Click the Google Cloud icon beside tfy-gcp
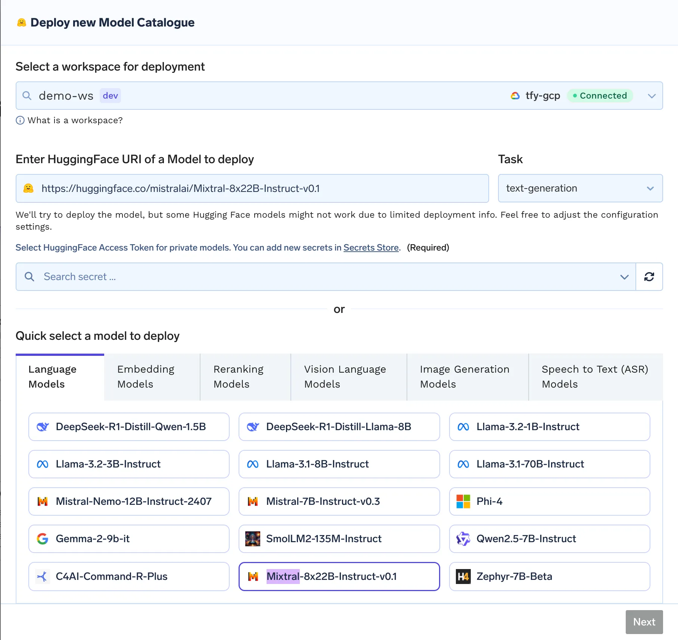 pyautogui.click(x=515, y=96)
